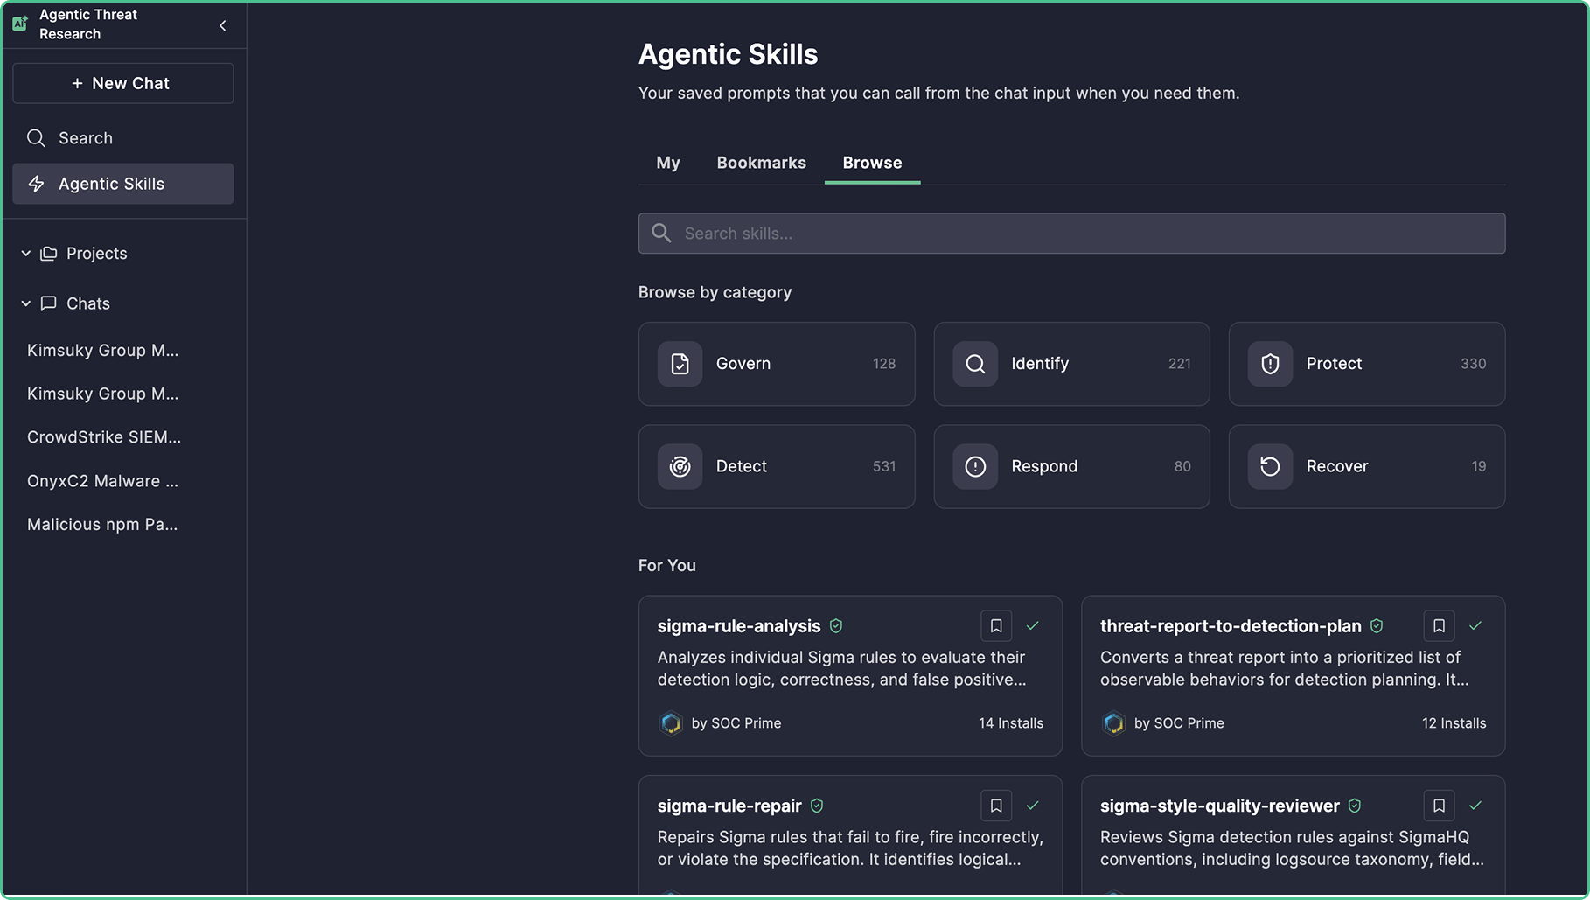The image size is (1590, 900).
Task: Toggle installed checkmark on threat-report-to-detection-plan
Action: pos(1475,626)
